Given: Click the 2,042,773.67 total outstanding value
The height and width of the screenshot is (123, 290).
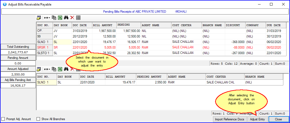Looking at the screenshot, I should (x=18, y=52).
